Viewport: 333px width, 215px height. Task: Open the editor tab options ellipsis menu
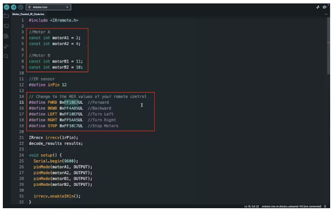pos(326,14)
